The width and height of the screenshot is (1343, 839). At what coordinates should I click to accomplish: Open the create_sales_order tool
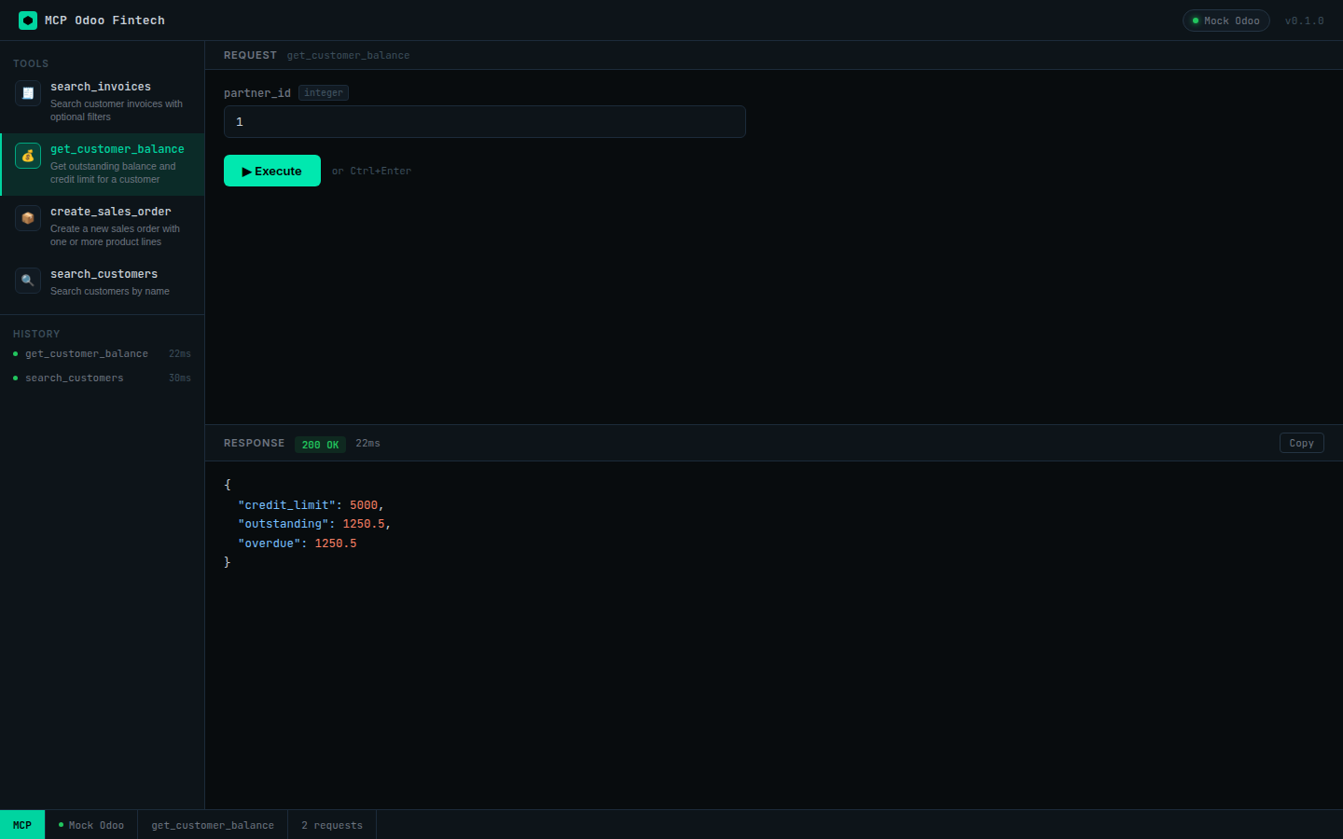(x=103, y=227)
